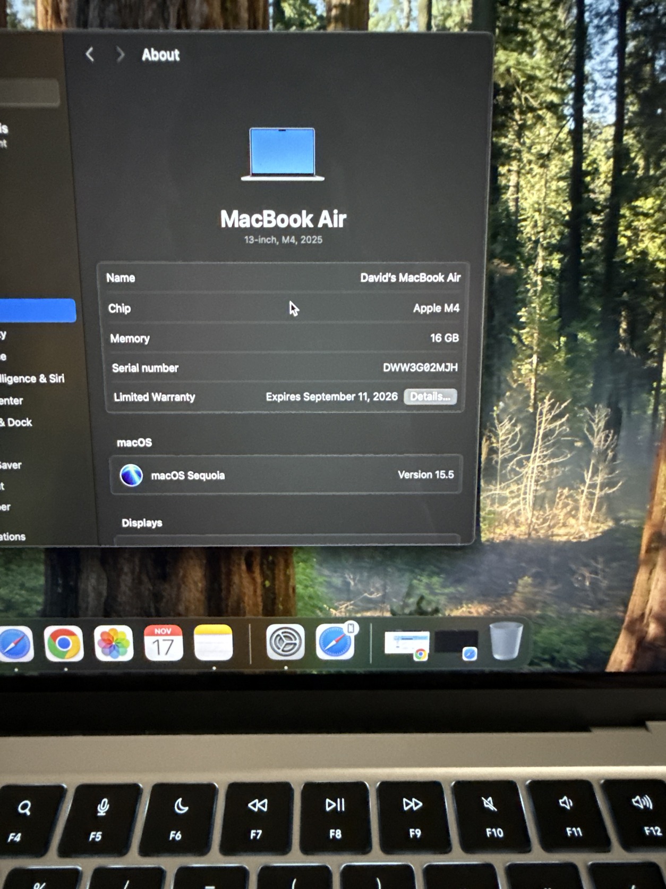Open Safari handoff icon with phone badge
The width and height of the screenshot is (666, 889).
(336, 641)
